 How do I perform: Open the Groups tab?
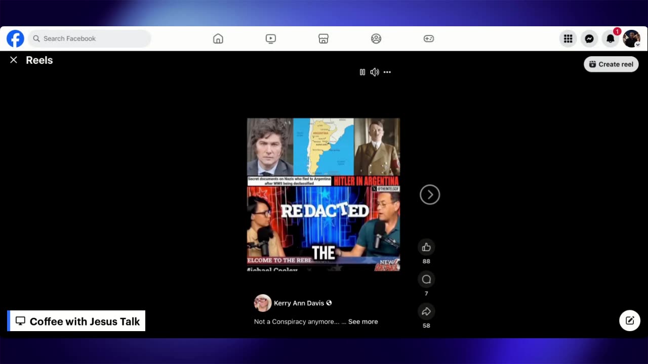(x=376, y=38)
